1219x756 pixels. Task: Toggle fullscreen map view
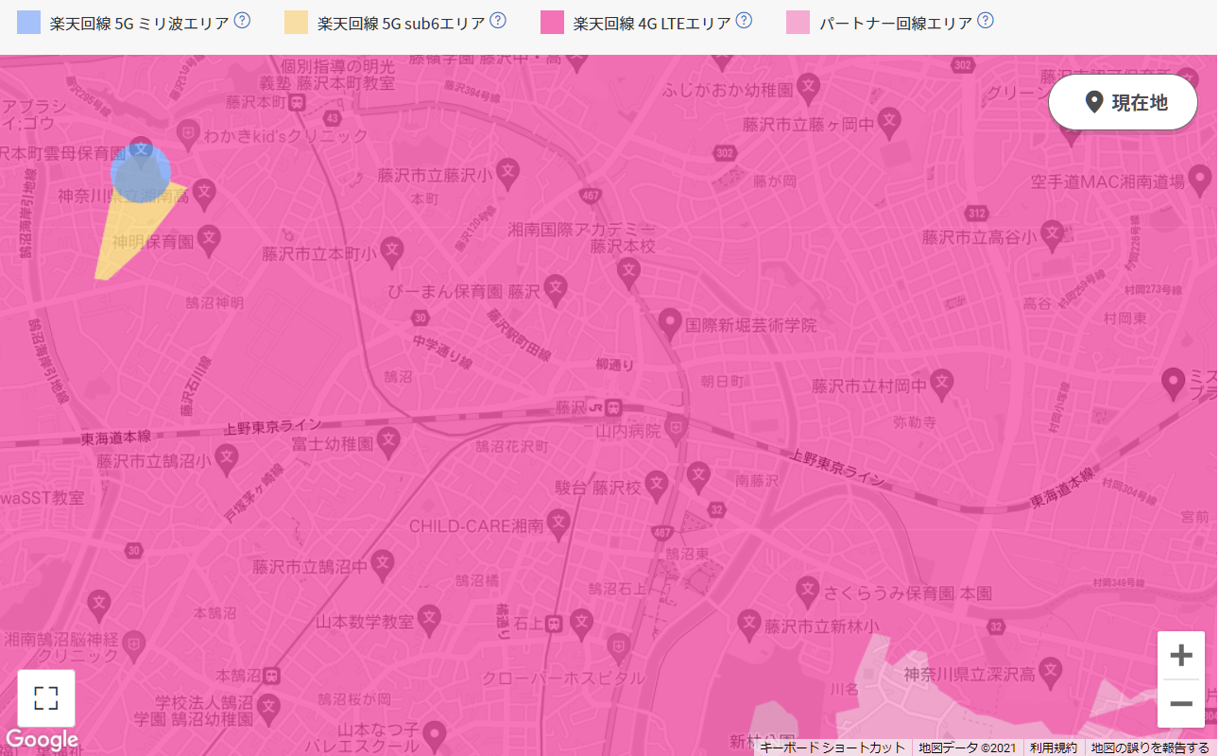coord(45,698)
